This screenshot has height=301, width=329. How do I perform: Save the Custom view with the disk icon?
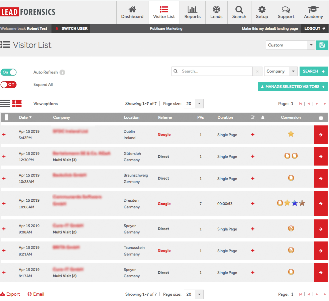[322, 45]
